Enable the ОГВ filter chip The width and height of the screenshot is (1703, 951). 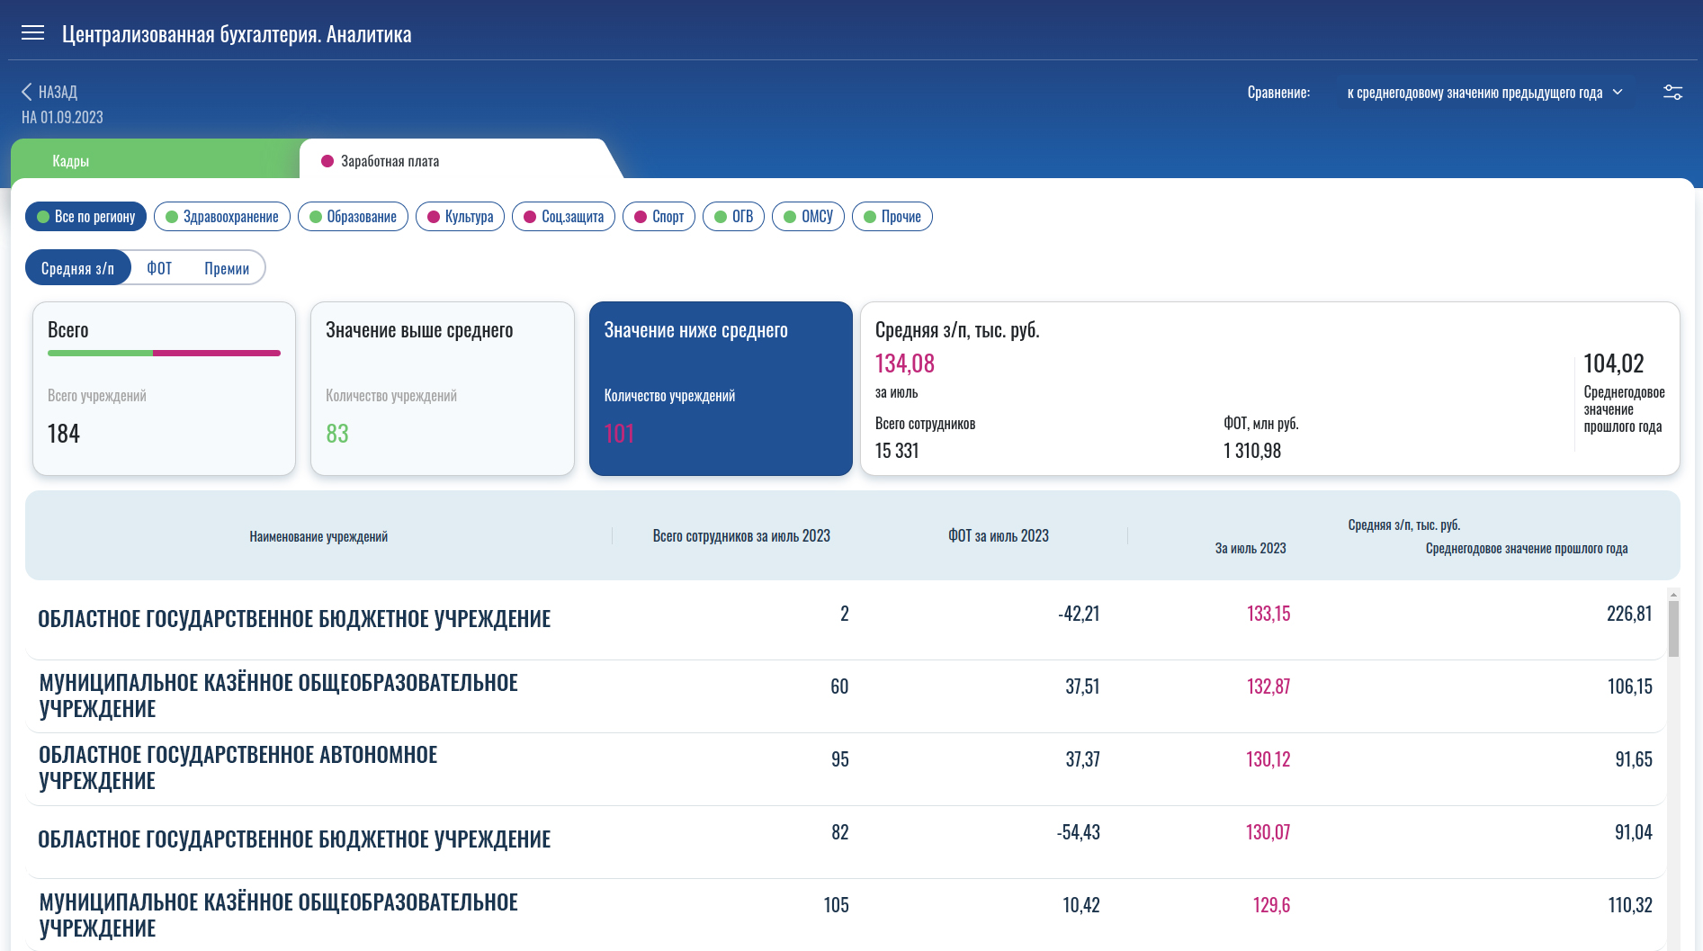click(733, 217)
